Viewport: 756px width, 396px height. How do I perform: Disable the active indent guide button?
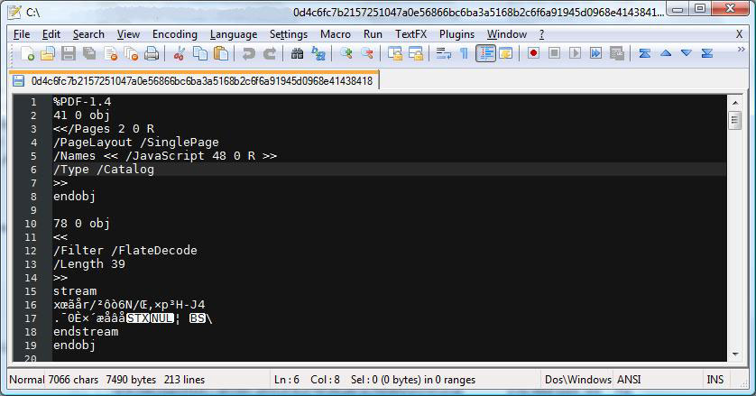[x=485, y=54]
